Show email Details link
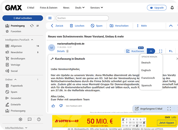 (x=61, y=51)
